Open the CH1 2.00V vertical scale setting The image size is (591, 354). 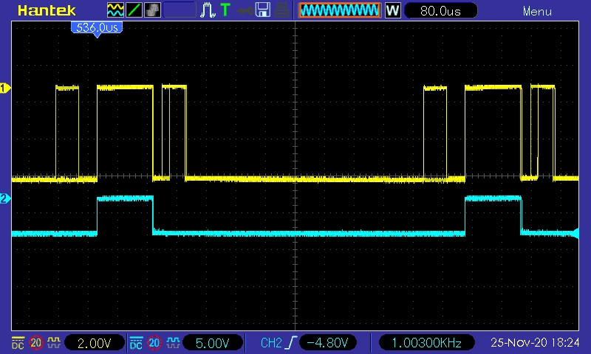(x=95, y=343)
